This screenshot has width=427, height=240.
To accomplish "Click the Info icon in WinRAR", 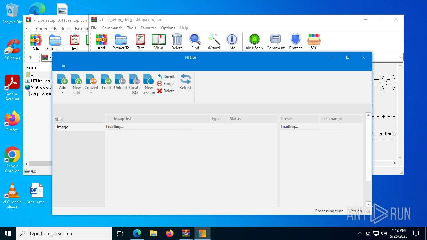I will tap(232, 39).
